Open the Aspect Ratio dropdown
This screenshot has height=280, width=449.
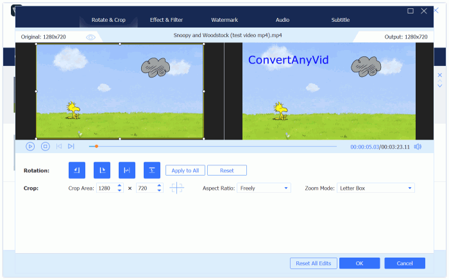(264, 188)
